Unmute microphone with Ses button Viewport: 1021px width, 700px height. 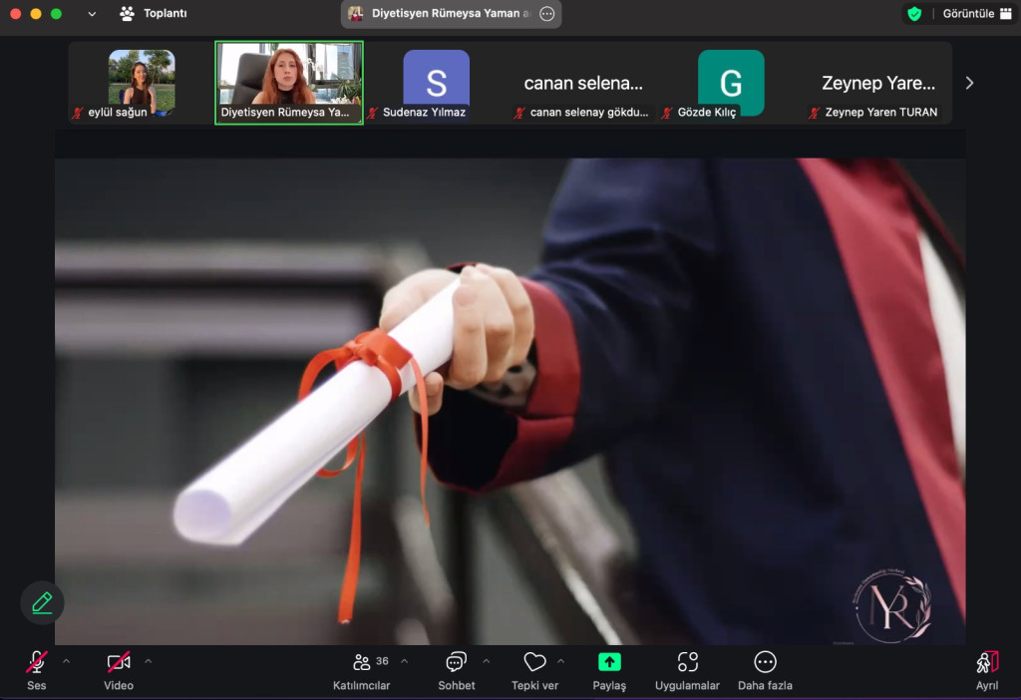[37, 669]
